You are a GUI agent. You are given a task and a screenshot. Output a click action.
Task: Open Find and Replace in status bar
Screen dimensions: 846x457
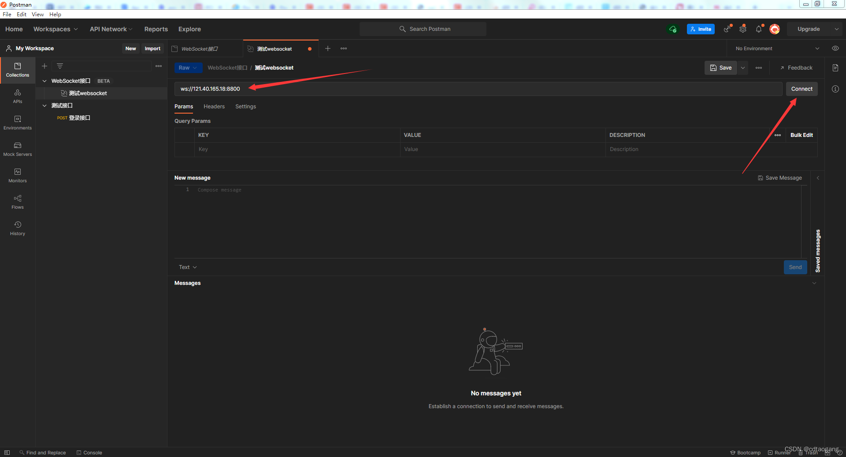click(42, 453)
